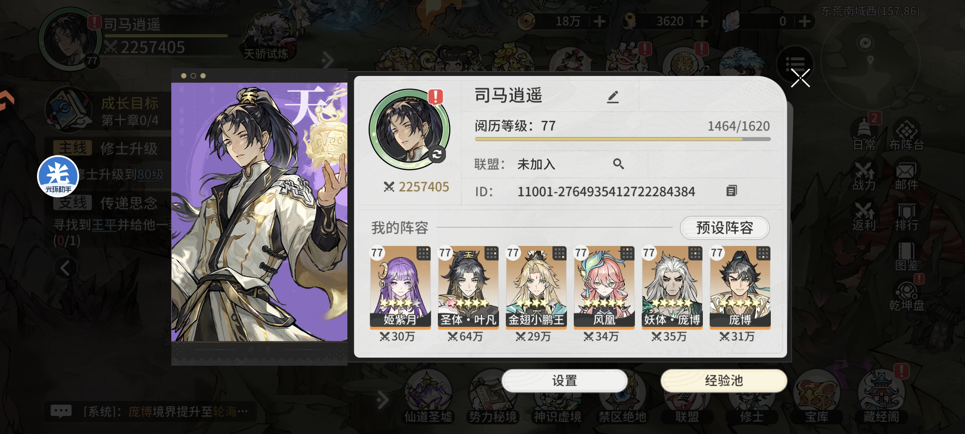Add more coins with the plus next to 18万
This screenshot has width=965, height=434.
(600, 21)
